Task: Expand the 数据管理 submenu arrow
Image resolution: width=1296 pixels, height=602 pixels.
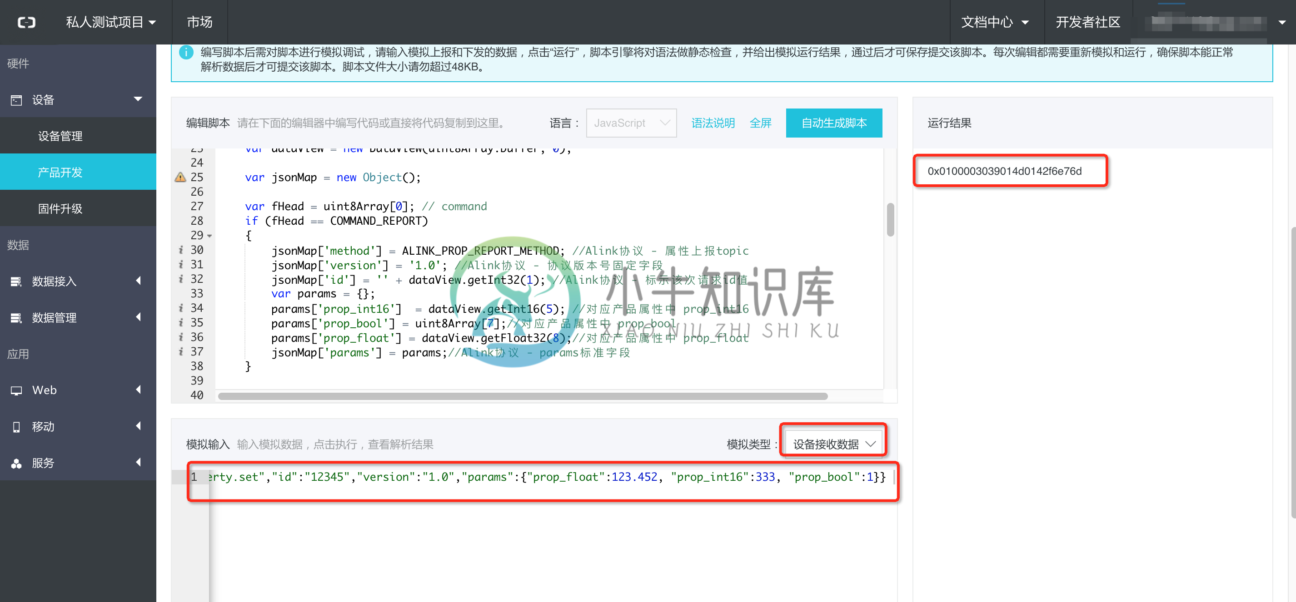Action: (x=138, y=316)
